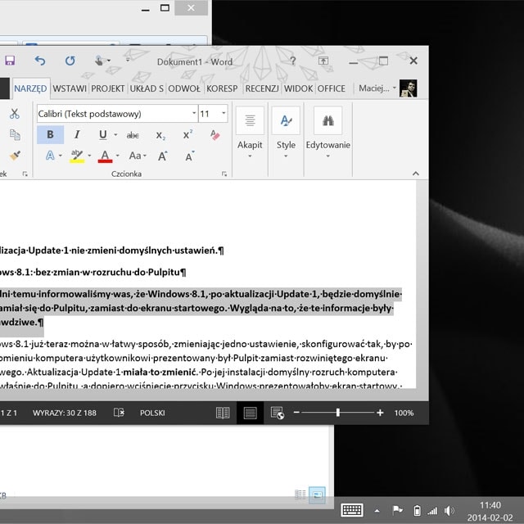
Task: Open Word Help question mark
Action: [x=293, y=61]
